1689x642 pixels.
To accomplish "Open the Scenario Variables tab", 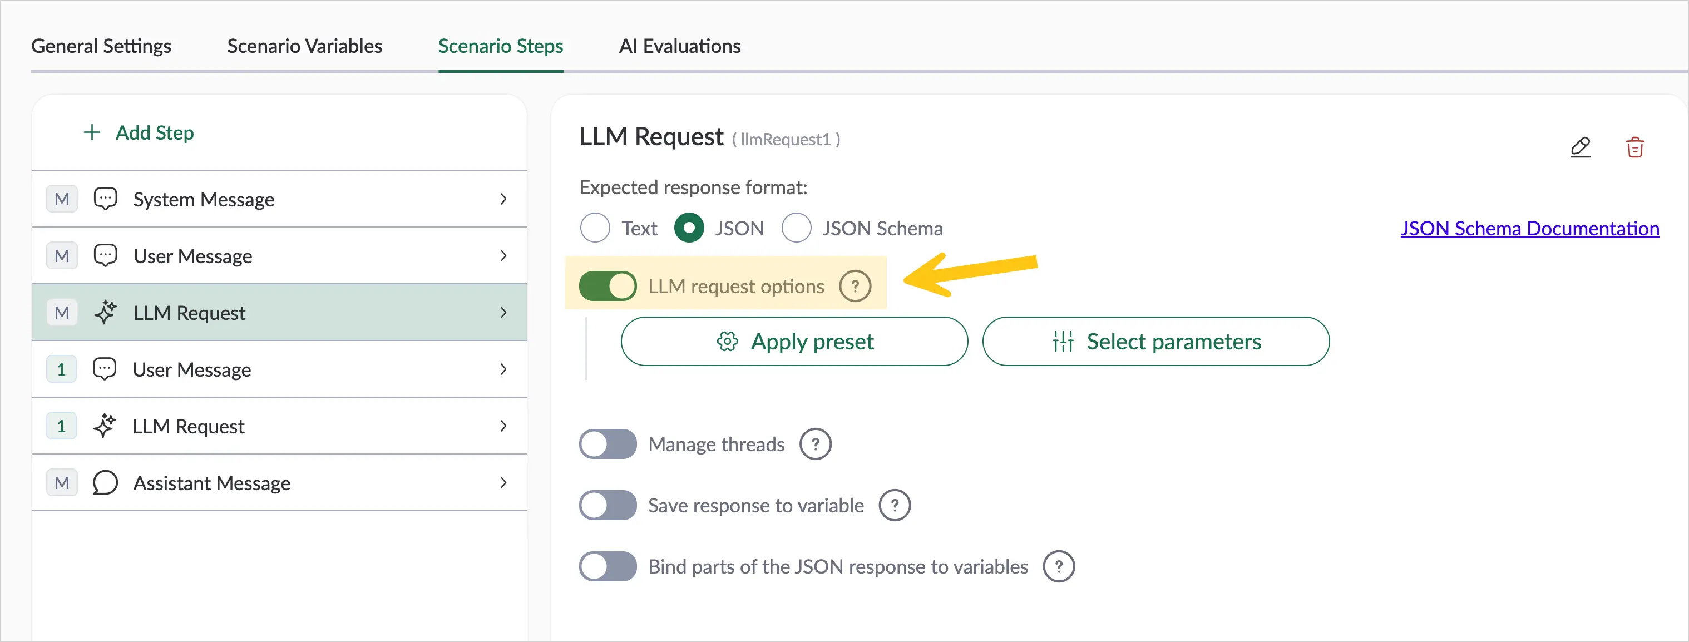I will [304, 46].
